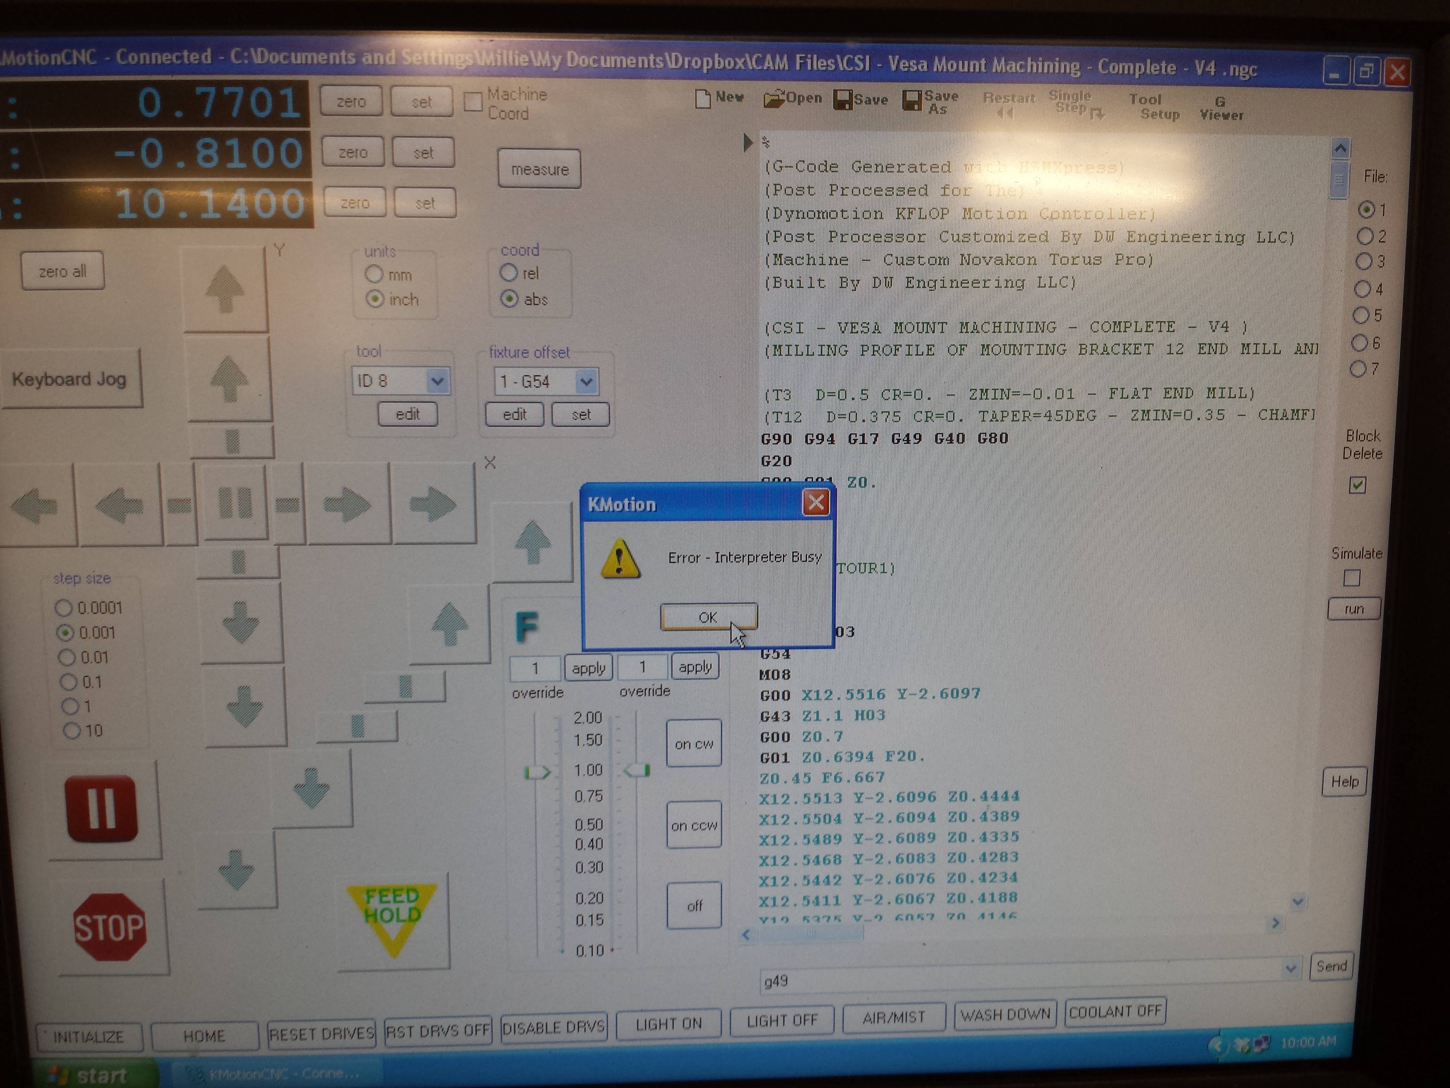Open the MDI command history dropdown
This screenshot has height=1088, width=1450.
[1290, 968]
